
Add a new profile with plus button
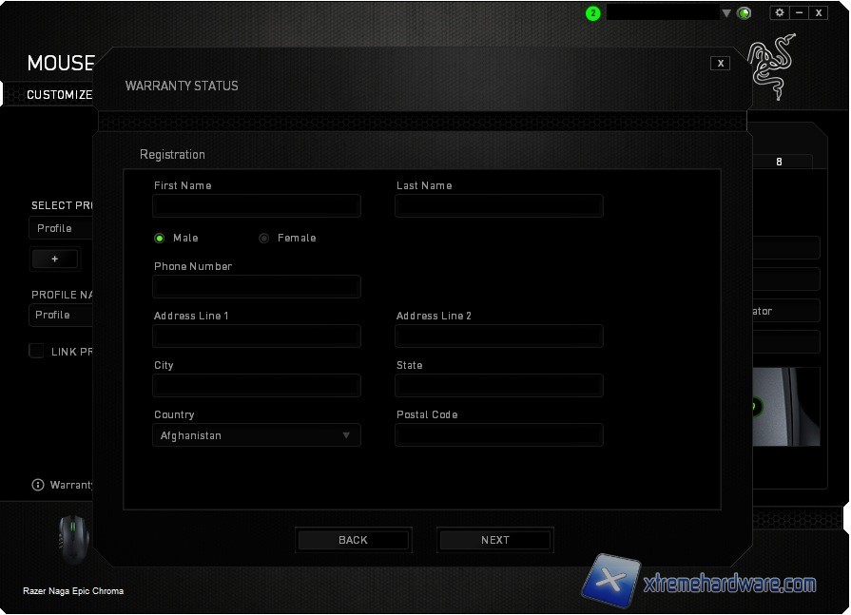54,259
